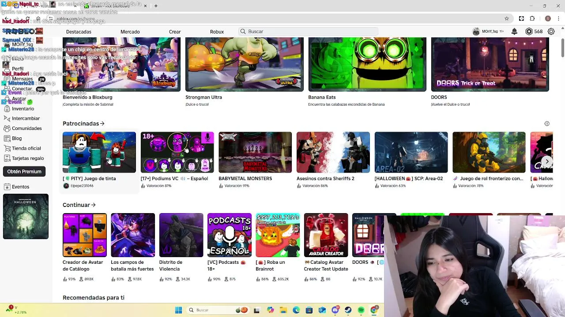Open Catalog Avatar Creator Test Update thumbnail
The height and width of the screenshot is (317, 565).
[x=326, y=235]
